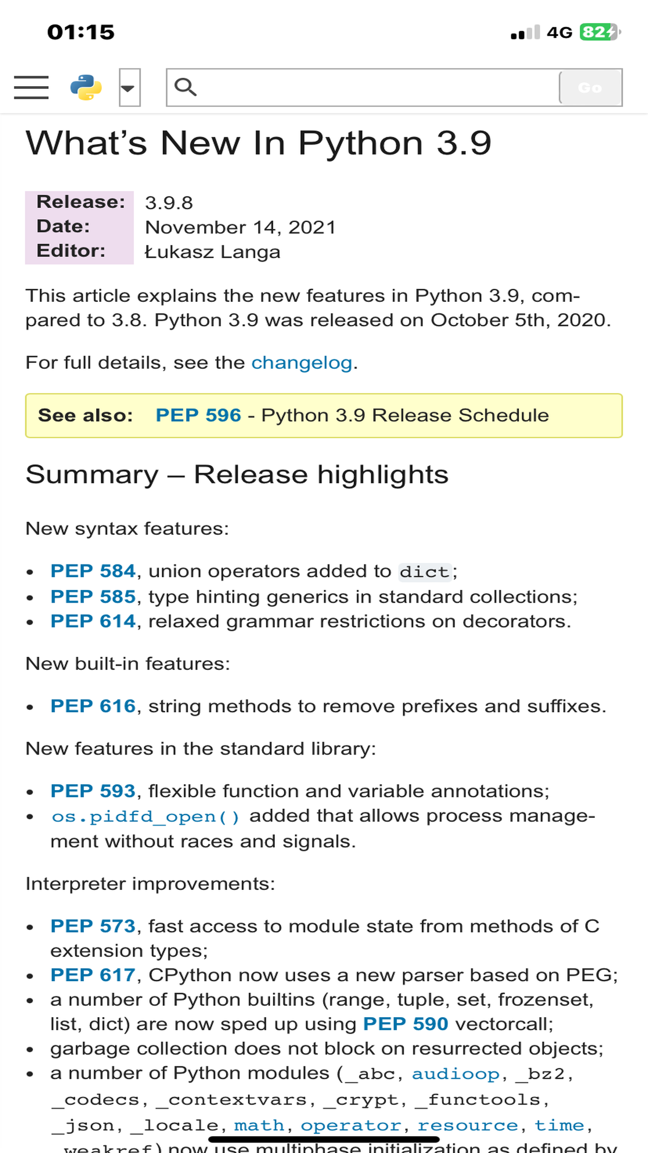This screenshot has height=1153, width=648.
Task: Open the hamburger navigation menu
Action: [x=31, y=88]
